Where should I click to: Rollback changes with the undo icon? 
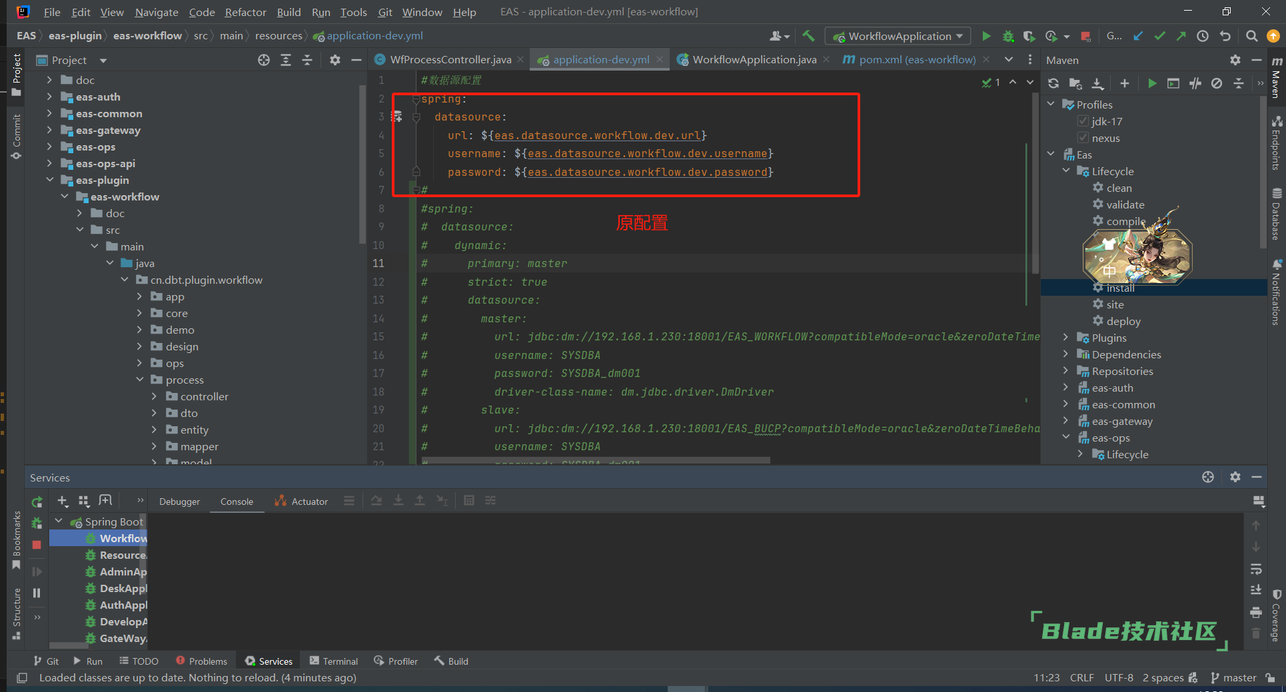(x=1225, y=36)
